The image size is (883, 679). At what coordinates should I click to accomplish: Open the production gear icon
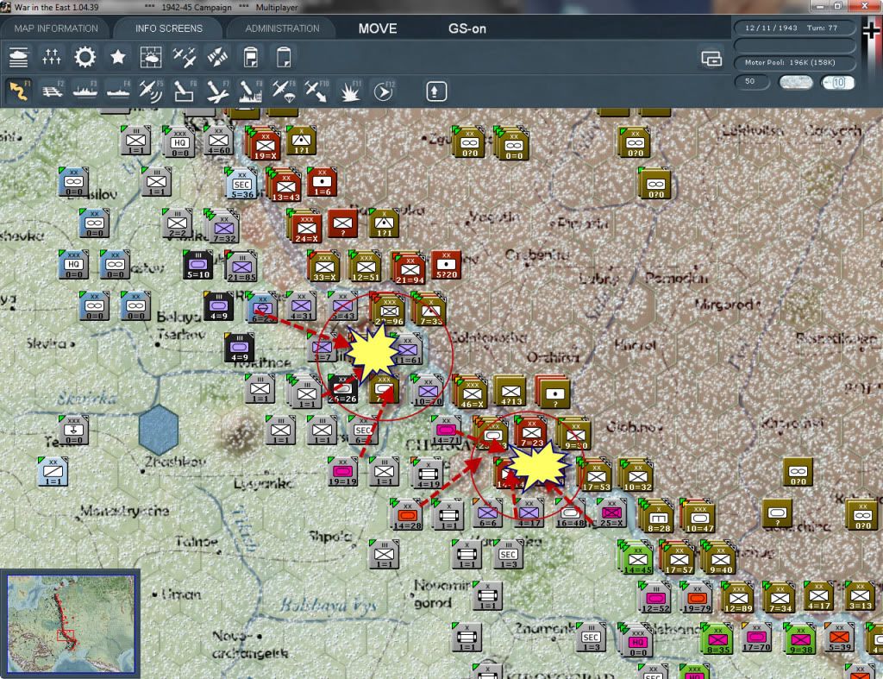point(85,58)
